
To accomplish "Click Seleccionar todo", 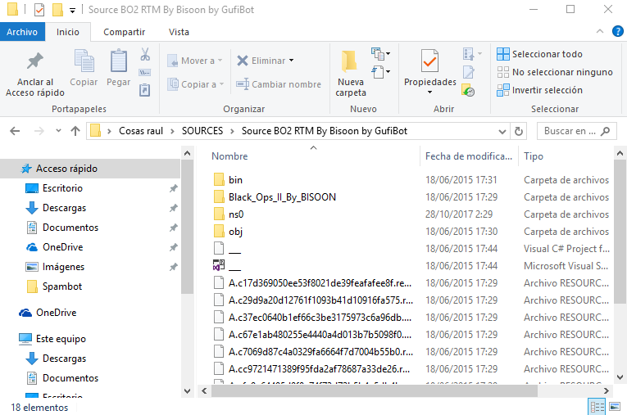I will click(539, 54).
